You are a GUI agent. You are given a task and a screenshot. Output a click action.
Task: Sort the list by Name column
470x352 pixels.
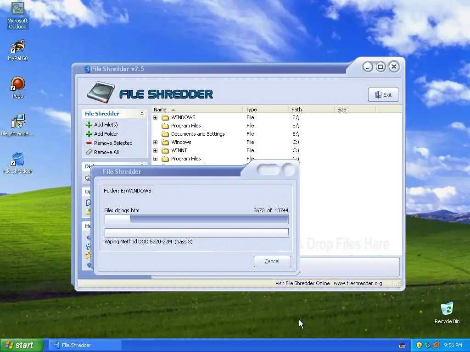197,110
